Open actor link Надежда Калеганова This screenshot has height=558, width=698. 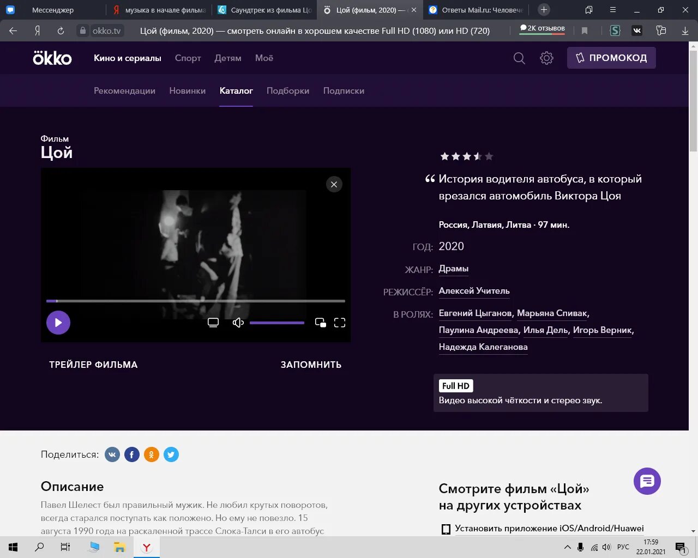[x=483, y=347]
